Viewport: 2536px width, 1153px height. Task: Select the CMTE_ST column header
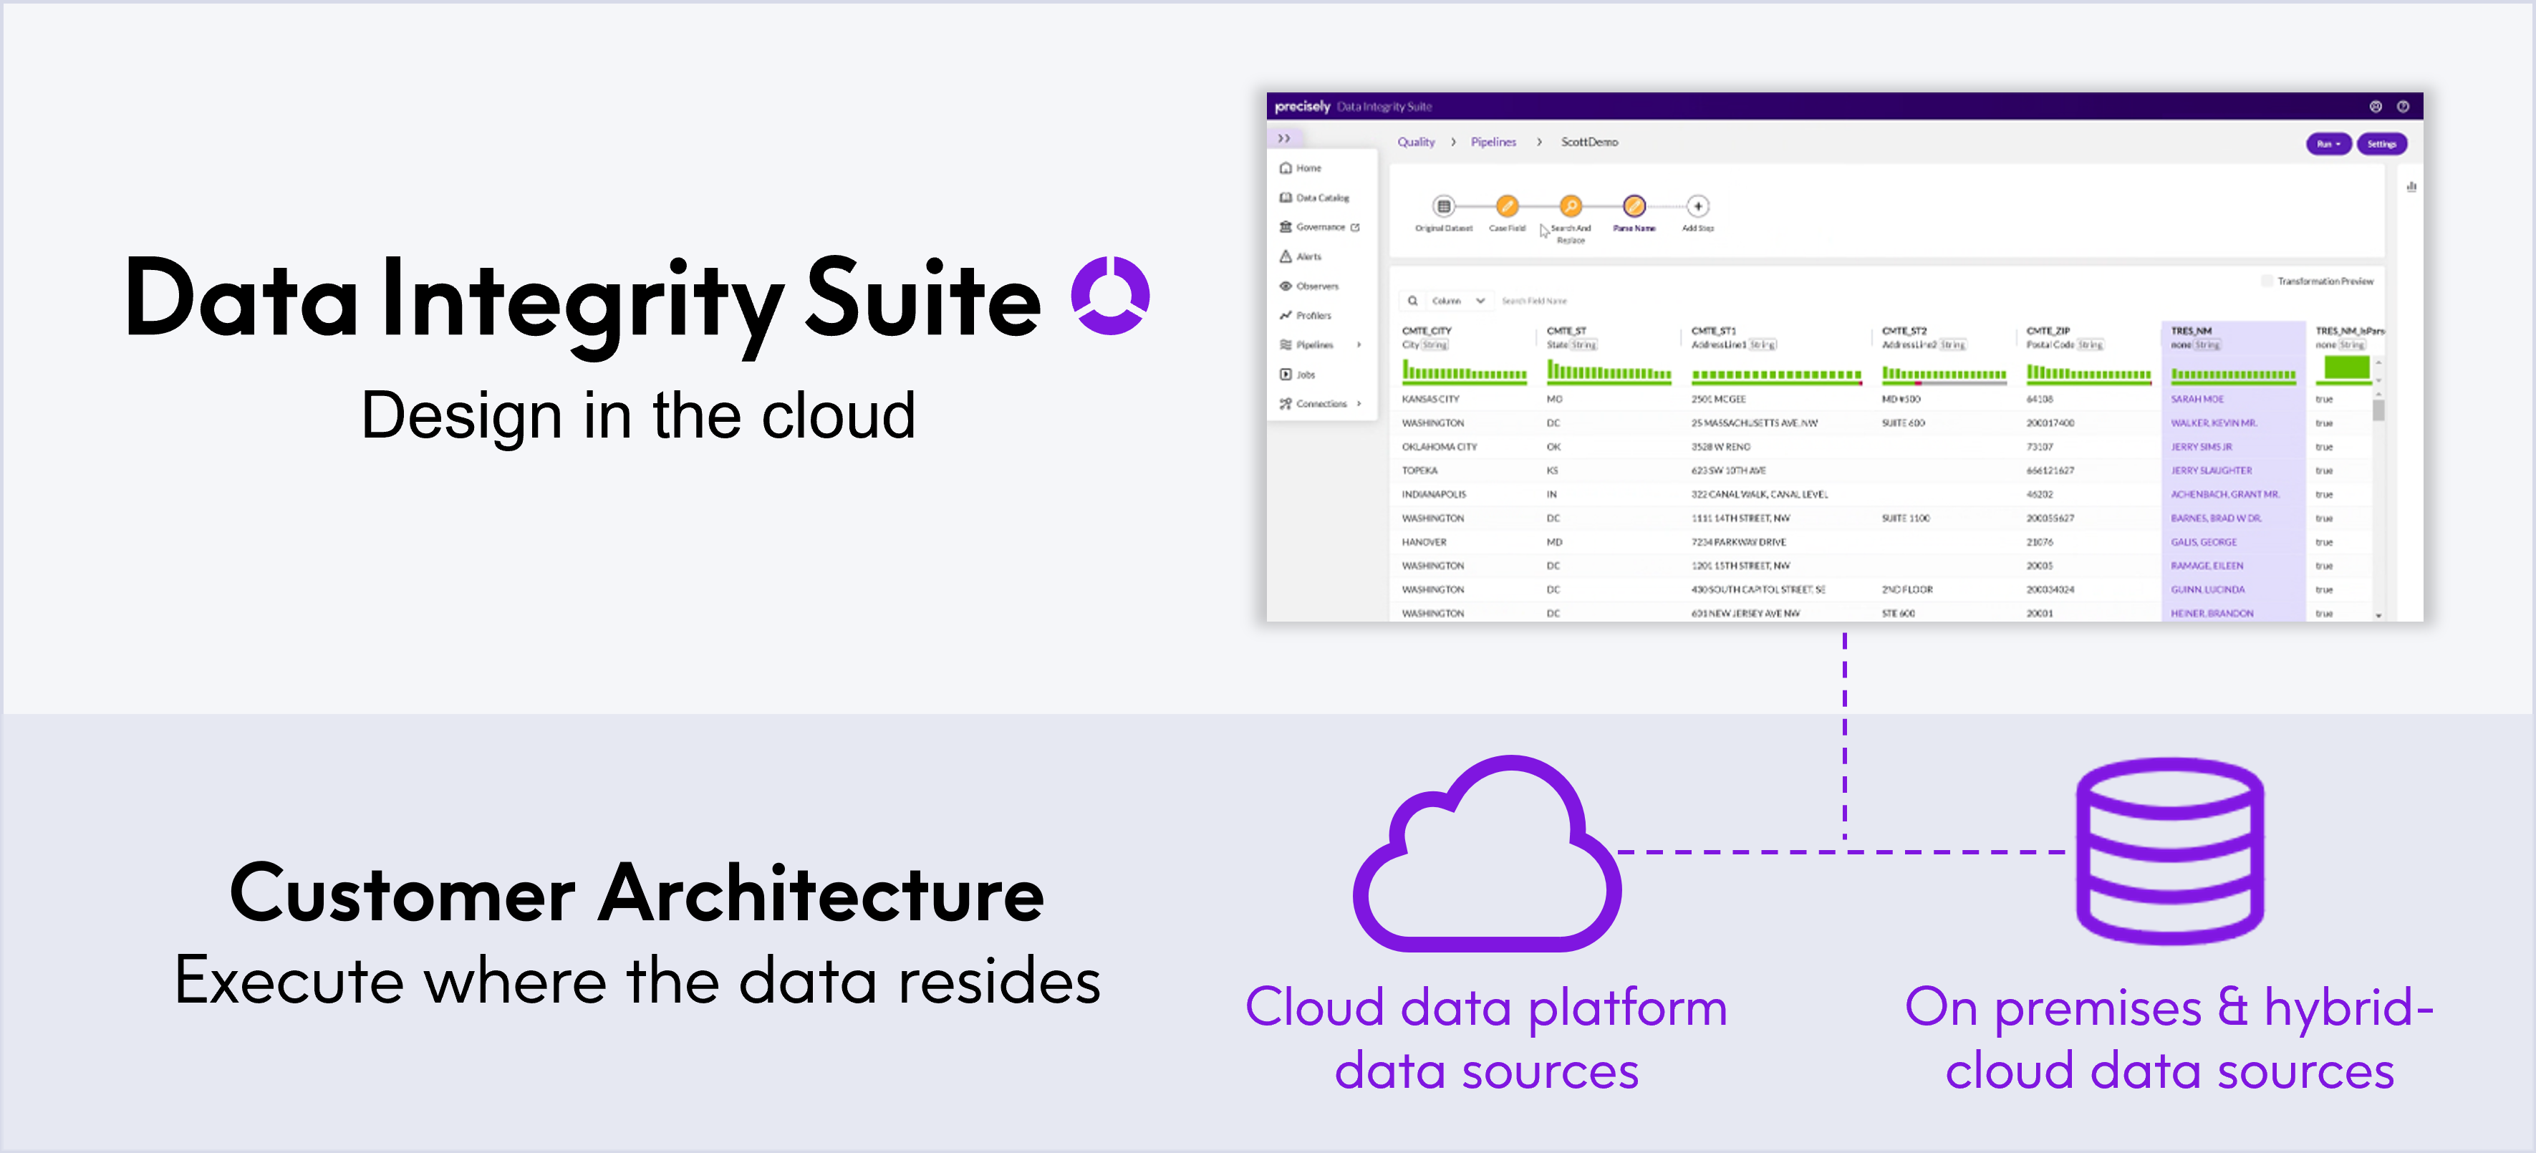click(x=1566, y=332)
